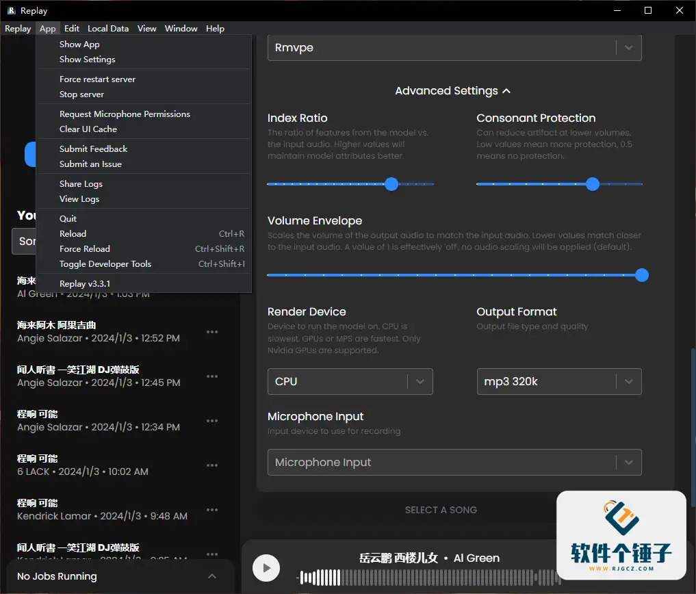This screenshot has height=594, width=696.
Task: Click the SELECT A SONG button
Action: (441, 510)
